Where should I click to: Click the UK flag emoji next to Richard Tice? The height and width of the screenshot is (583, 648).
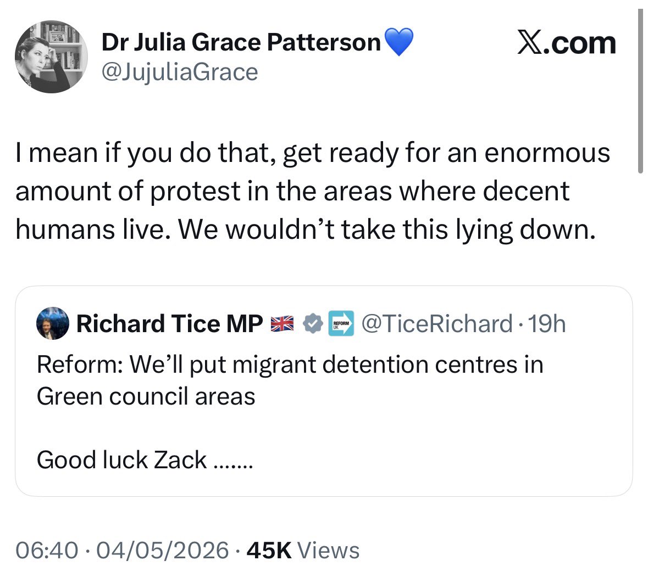click(283, 324)
